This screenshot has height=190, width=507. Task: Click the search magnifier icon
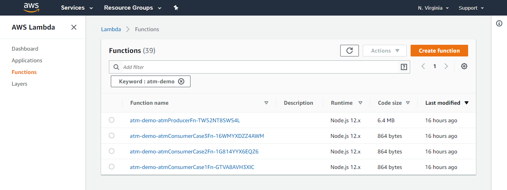[x=116, y=67]
